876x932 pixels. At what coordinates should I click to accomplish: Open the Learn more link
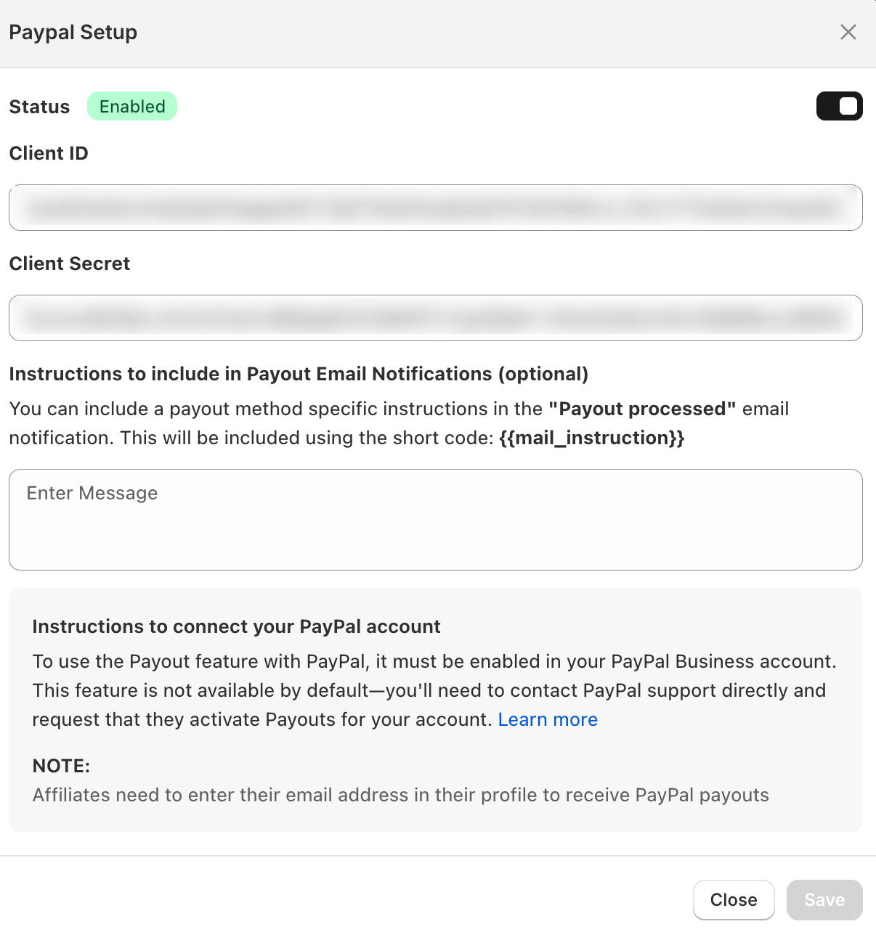[548, 719]
